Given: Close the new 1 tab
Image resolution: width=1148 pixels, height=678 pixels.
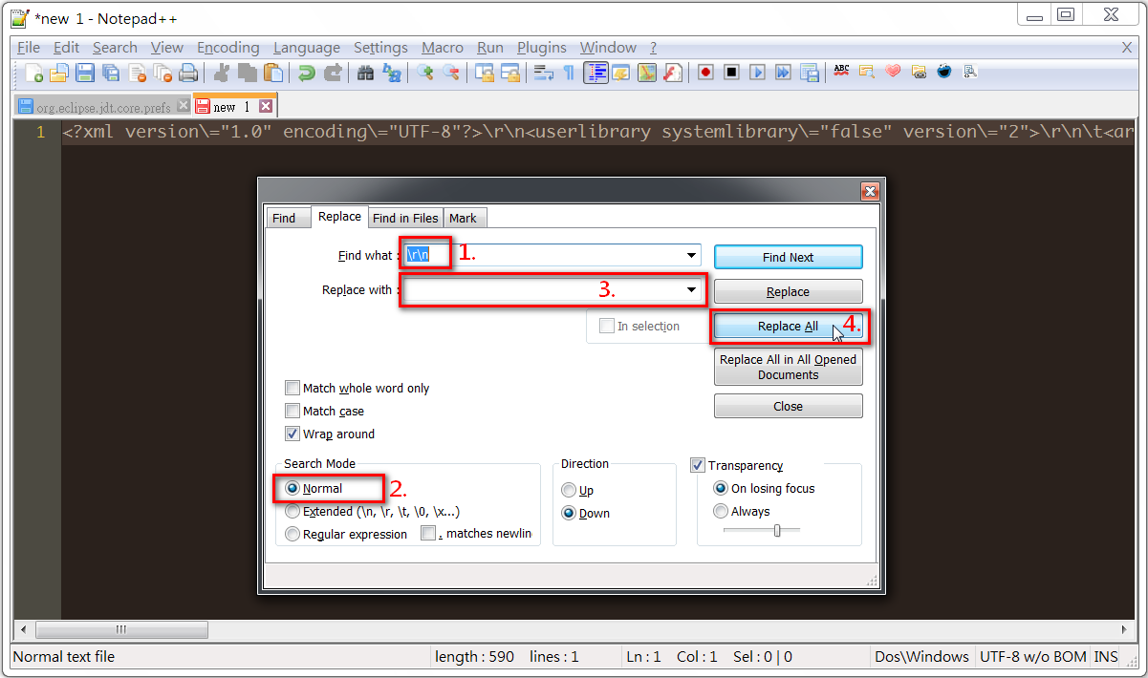Looking at the screenshot, I should 266,106.
